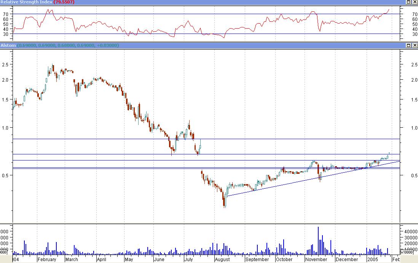The width and height of the screenshot is (418, 263).
Task: Close the Alstom price pane
Action: [415, 45]
